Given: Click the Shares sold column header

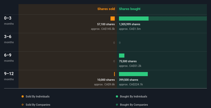Looking at the screenshot, I should click(x=106, y=9).
